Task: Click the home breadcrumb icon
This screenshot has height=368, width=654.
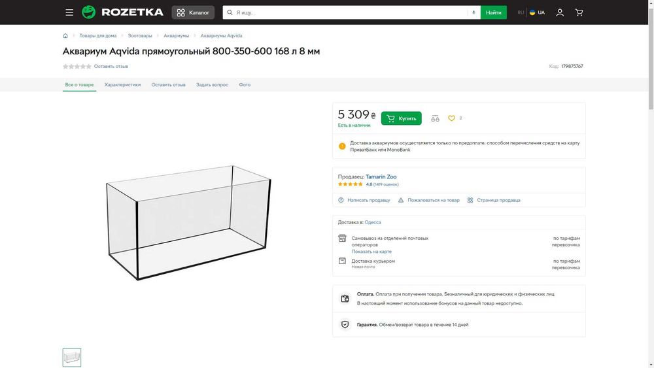Action: [65, 36]
